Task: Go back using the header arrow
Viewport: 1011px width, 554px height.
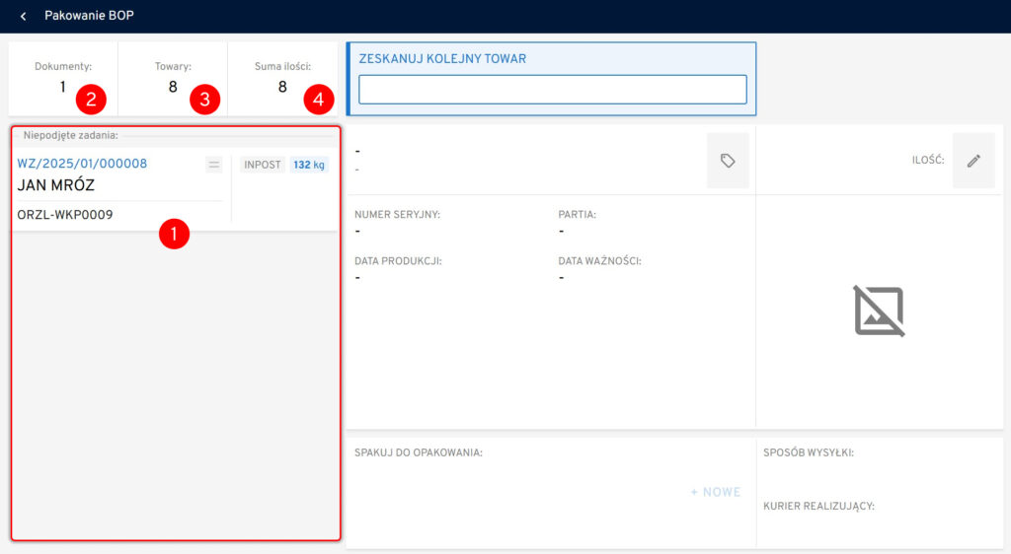Action: point(23,17)
